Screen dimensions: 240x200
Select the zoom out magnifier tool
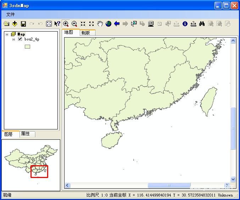tap(74, 24)
